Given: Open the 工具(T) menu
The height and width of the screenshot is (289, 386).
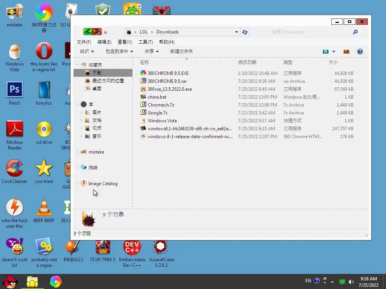Looking at the screenshot, I should pyautogui.click(x=146, y=42).
